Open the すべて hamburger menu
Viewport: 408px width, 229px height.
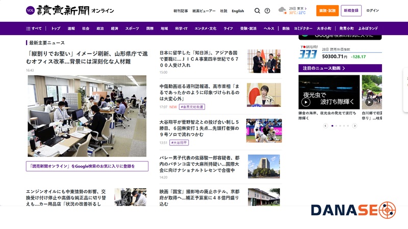pyautogui.click(x=34, y=28)
